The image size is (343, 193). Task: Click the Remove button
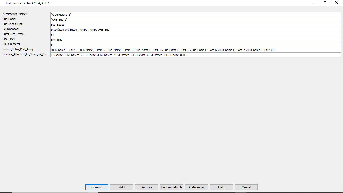pyautogui.click(x=147, y=187)
